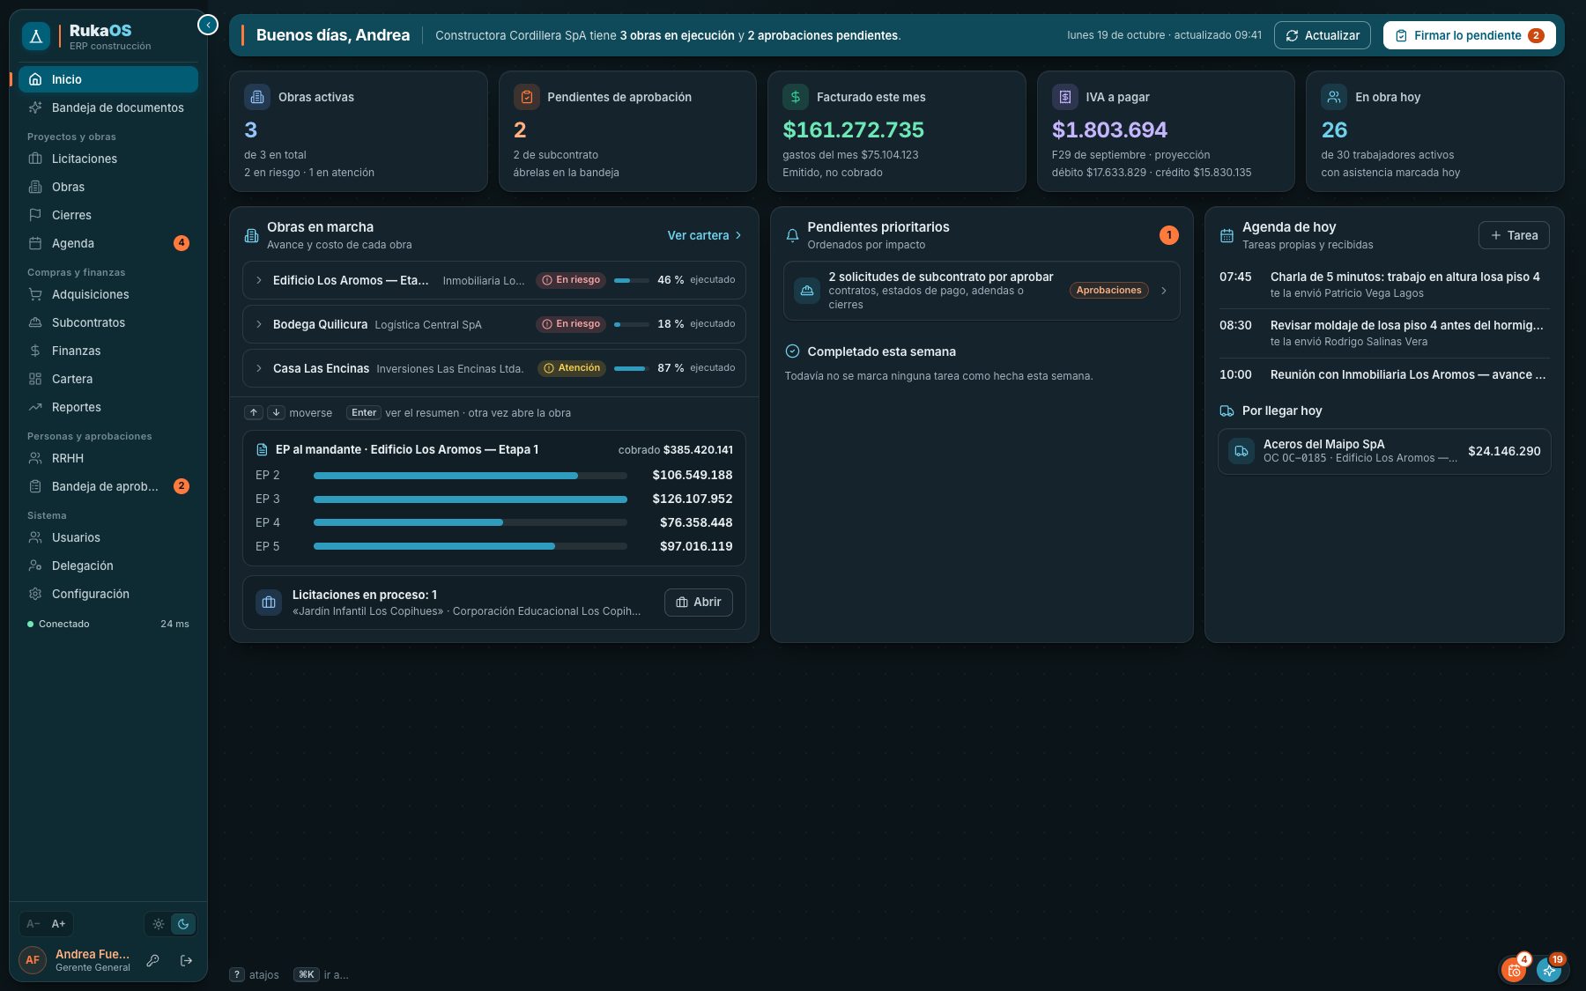Go to Bandeja de documentos
The height and width of the screenshot is (991, 1586).
tap(108, 107)
